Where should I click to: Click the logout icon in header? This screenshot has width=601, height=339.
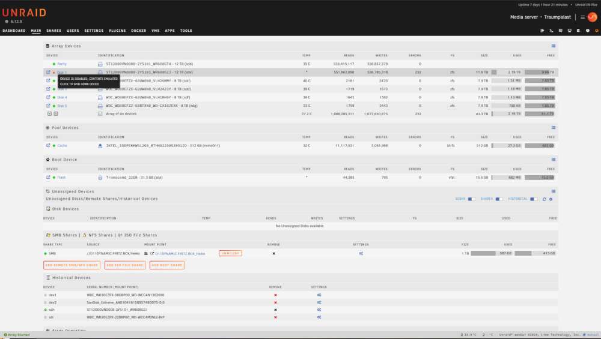pyautogui.click(x=542, y=31)
